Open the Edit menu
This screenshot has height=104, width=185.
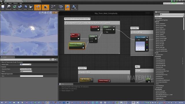(x=6, y=3)
